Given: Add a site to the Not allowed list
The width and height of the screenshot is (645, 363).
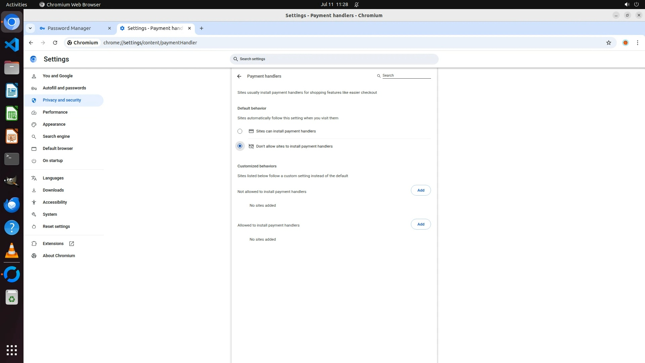Looking at the screenshot, I should (x=421, y=190).
